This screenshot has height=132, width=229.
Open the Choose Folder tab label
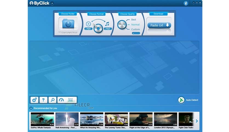point(68,14)
